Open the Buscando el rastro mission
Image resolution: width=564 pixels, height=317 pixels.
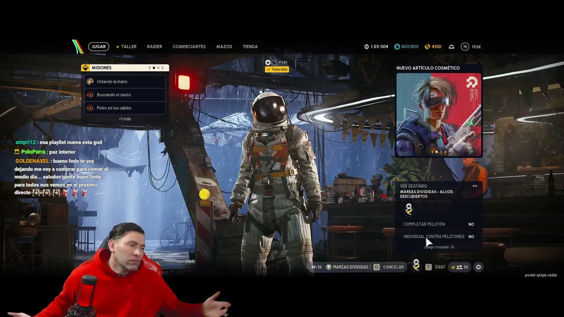point(125,95)
